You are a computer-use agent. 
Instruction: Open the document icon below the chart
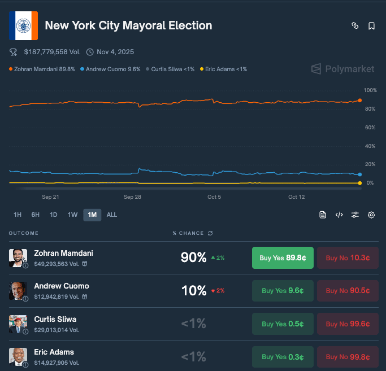pyautogui.click(x=323, y=215)
